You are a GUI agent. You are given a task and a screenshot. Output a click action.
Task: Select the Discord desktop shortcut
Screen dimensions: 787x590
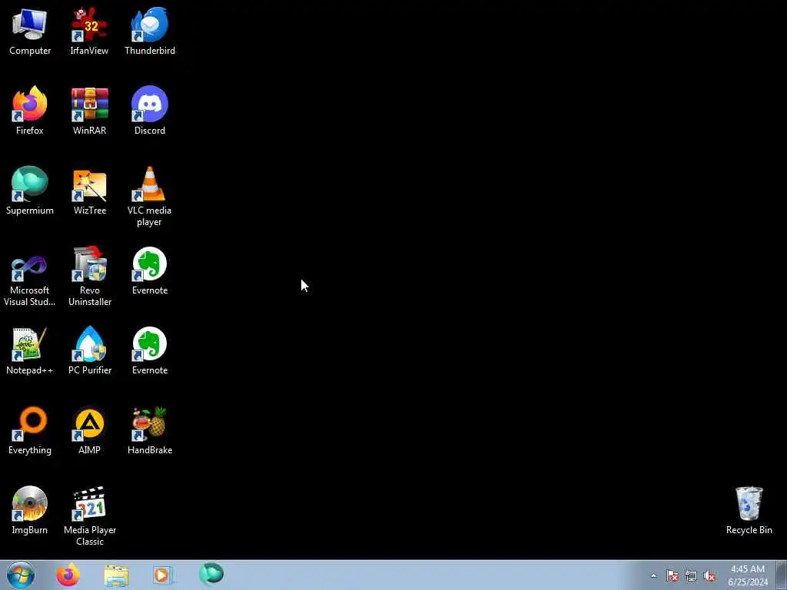(x=150, y=111)
